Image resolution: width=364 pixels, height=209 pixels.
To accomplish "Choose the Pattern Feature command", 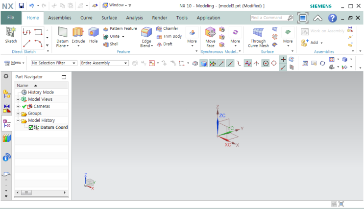I will tap(120, 28).
